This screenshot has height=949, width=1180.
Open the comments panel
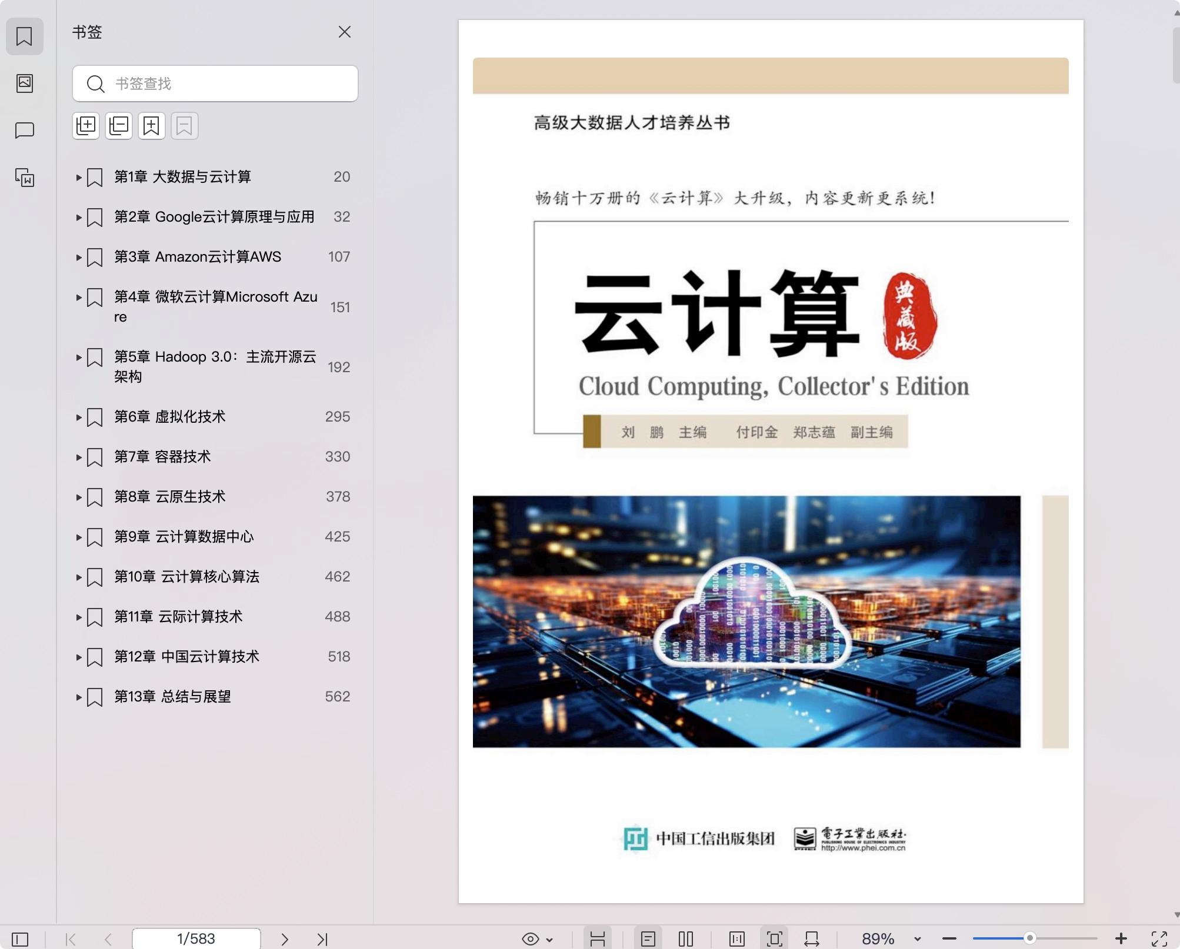coord(24,130)
